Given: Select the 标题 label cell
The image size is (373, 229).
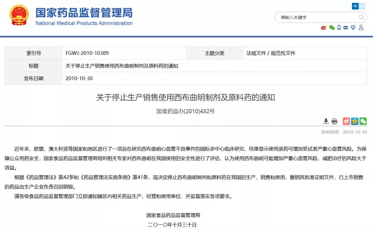Looking at the screenshot, I should [x=34, y=66].
